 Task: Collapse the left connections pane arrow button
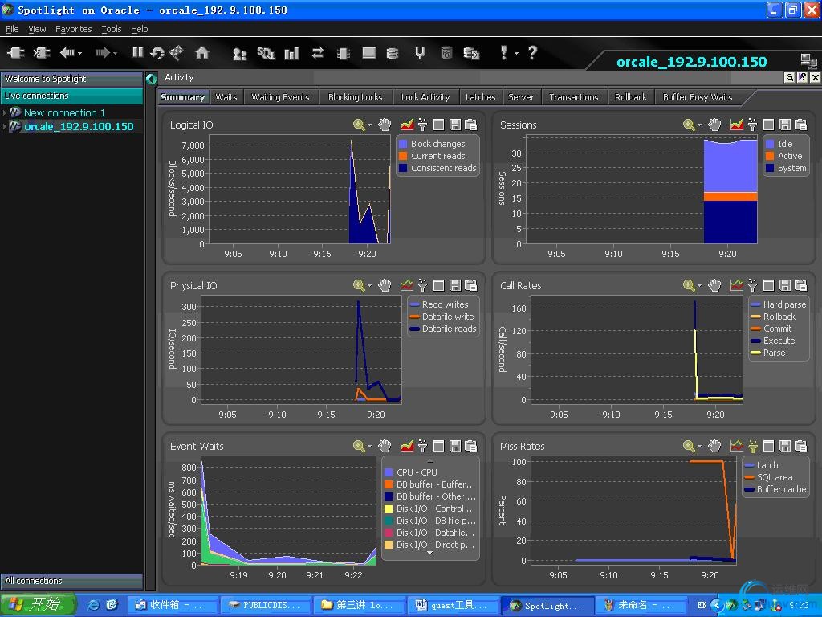pyautogui.click(x=152, y=79)
